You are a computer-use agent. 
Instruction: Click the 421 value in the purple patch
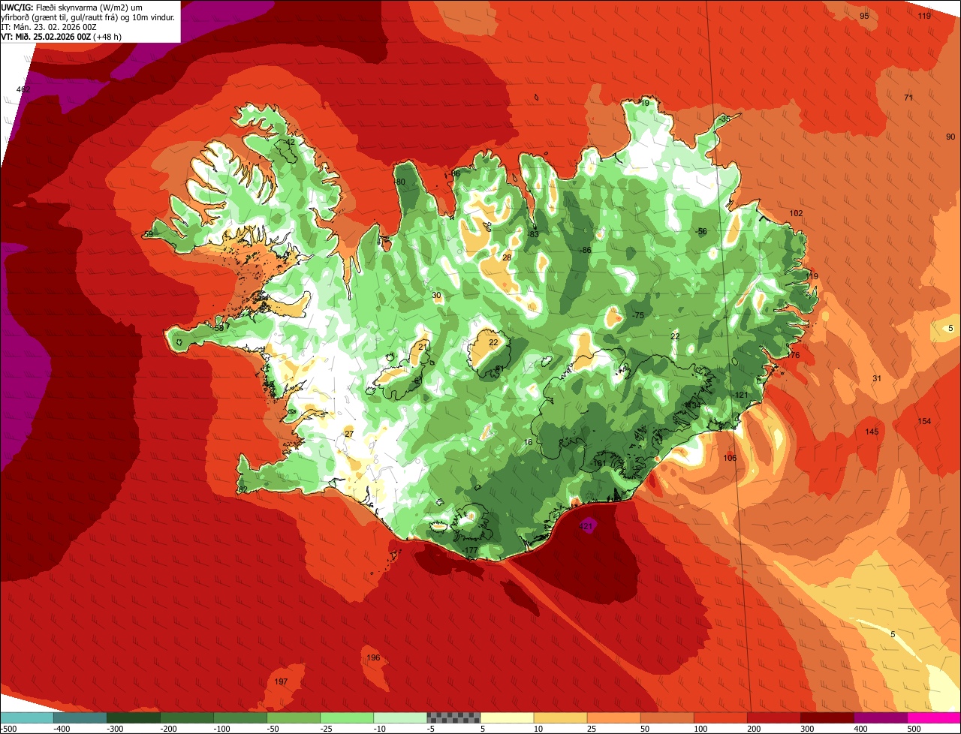pos(587,527)
